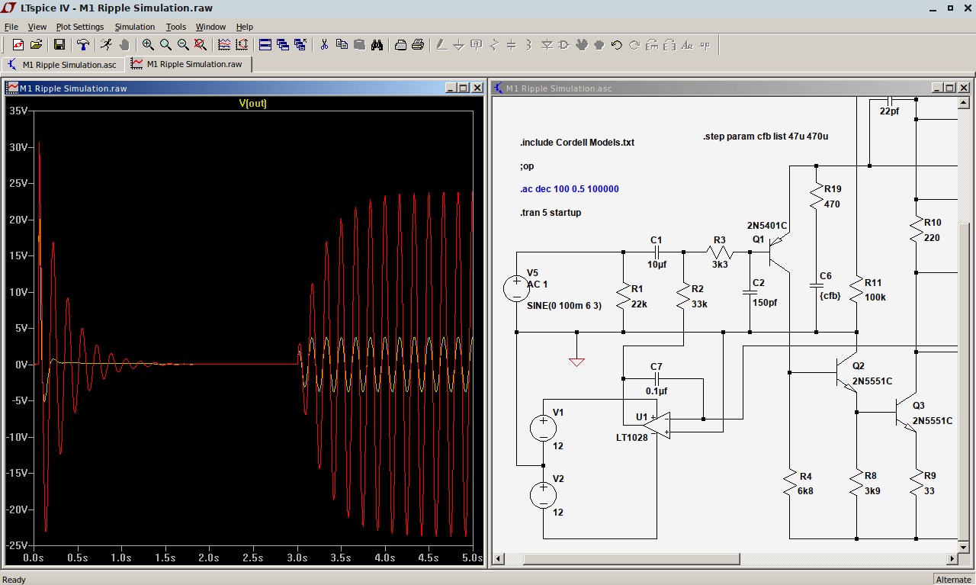Click the Mirror toolbar icon
Image resolution: width=976 pixels, height=585 pixels.
[x=669, y=45]
